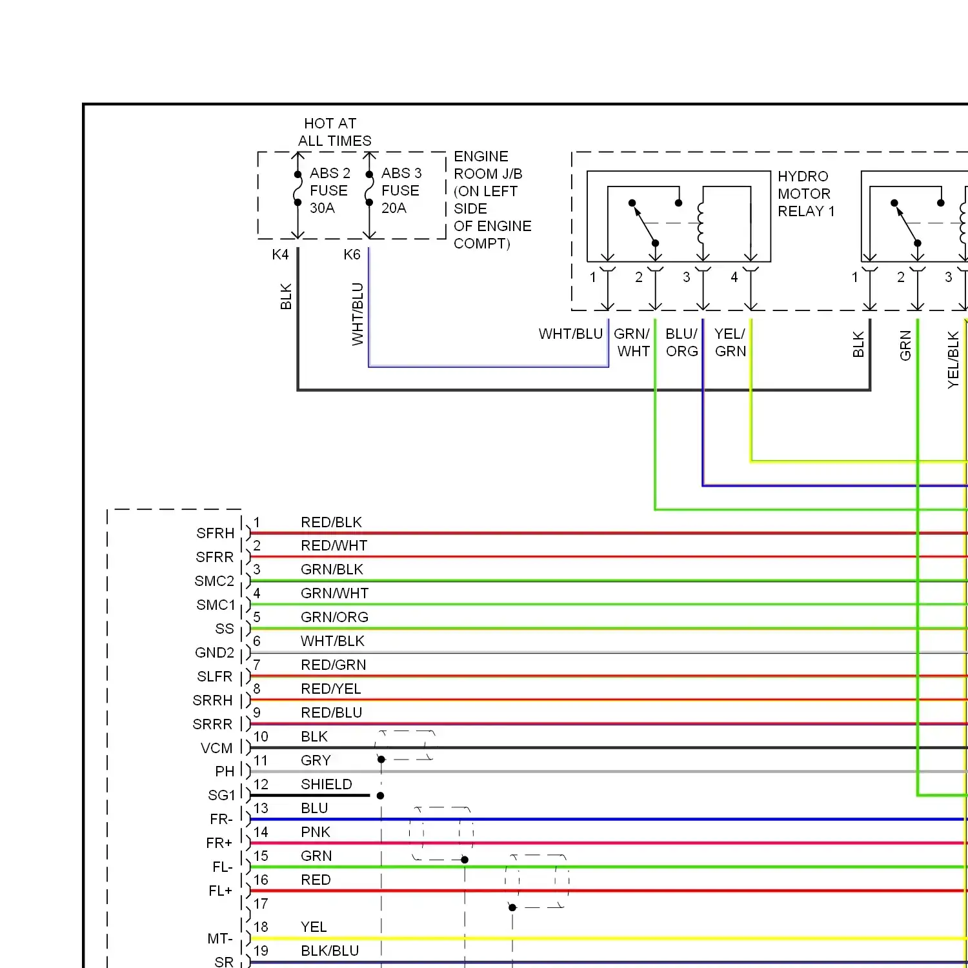Select the 'ABS 3 FUSE 20A' text
Screen dimensions: 968x968
click(401, 190)
